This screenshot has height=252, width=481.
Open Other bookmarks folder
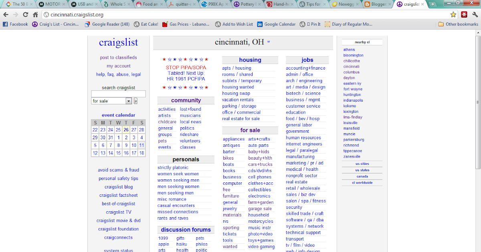(459, 24)
